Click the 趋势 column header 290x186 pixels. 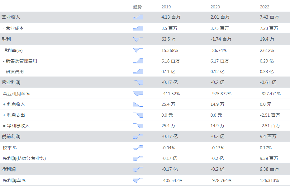tap(137, 7)
